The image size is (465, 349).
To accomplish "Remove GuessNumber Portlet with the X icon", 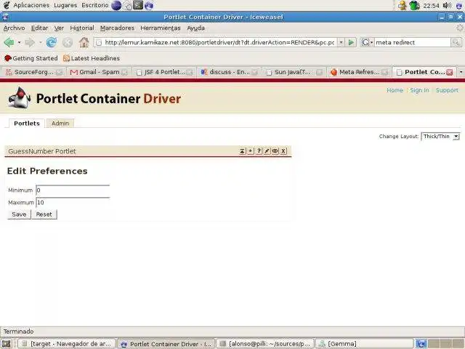I will tap(283, 151).
